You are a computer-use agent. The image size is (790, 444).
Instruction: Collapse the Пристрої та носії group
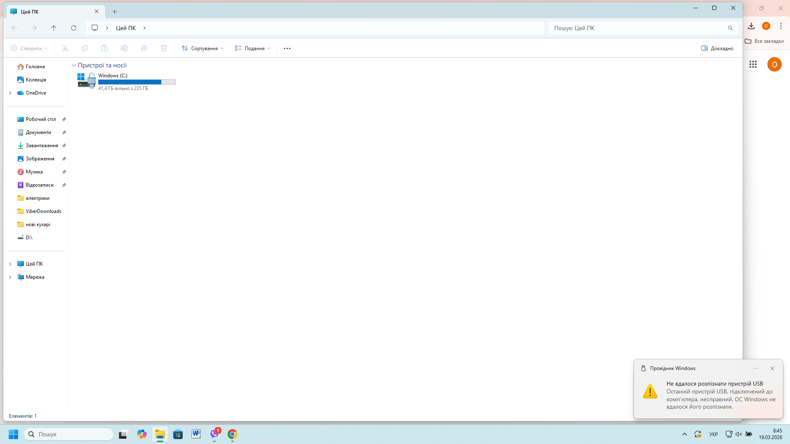pyautogui.click(x=74, y=65)
